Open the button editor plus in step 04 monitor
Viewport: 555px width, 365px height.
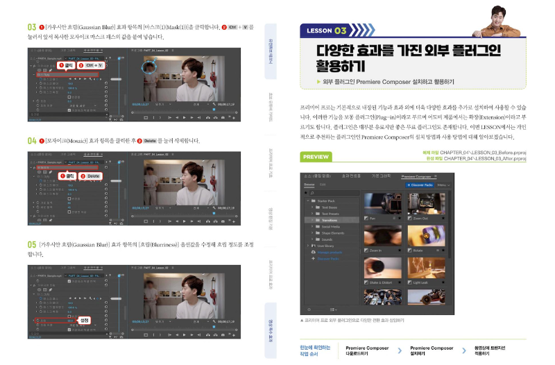[x=234, y=221]
